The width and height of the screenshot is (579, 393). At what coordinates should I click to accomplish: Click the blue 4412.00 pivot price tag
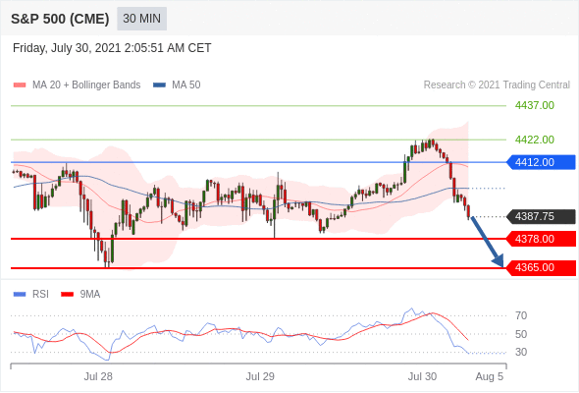[x=541, y=162]
